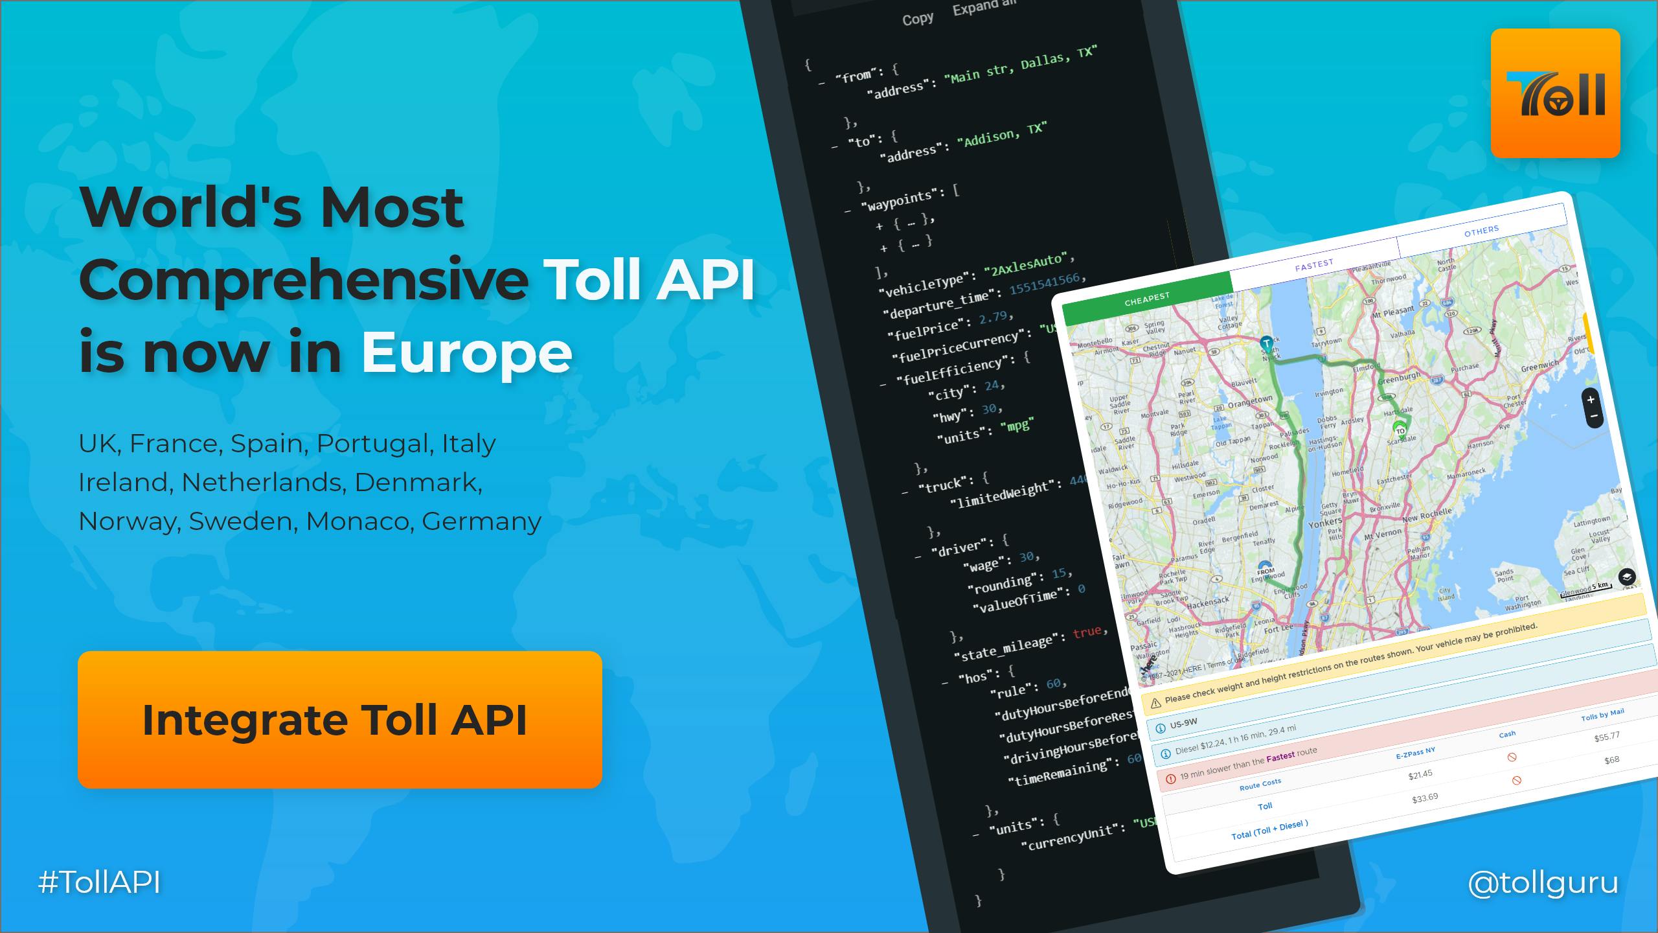Switch to the FASTEST route tab
This screenshot has height=933, width=1658.
tap(1314, 264)
